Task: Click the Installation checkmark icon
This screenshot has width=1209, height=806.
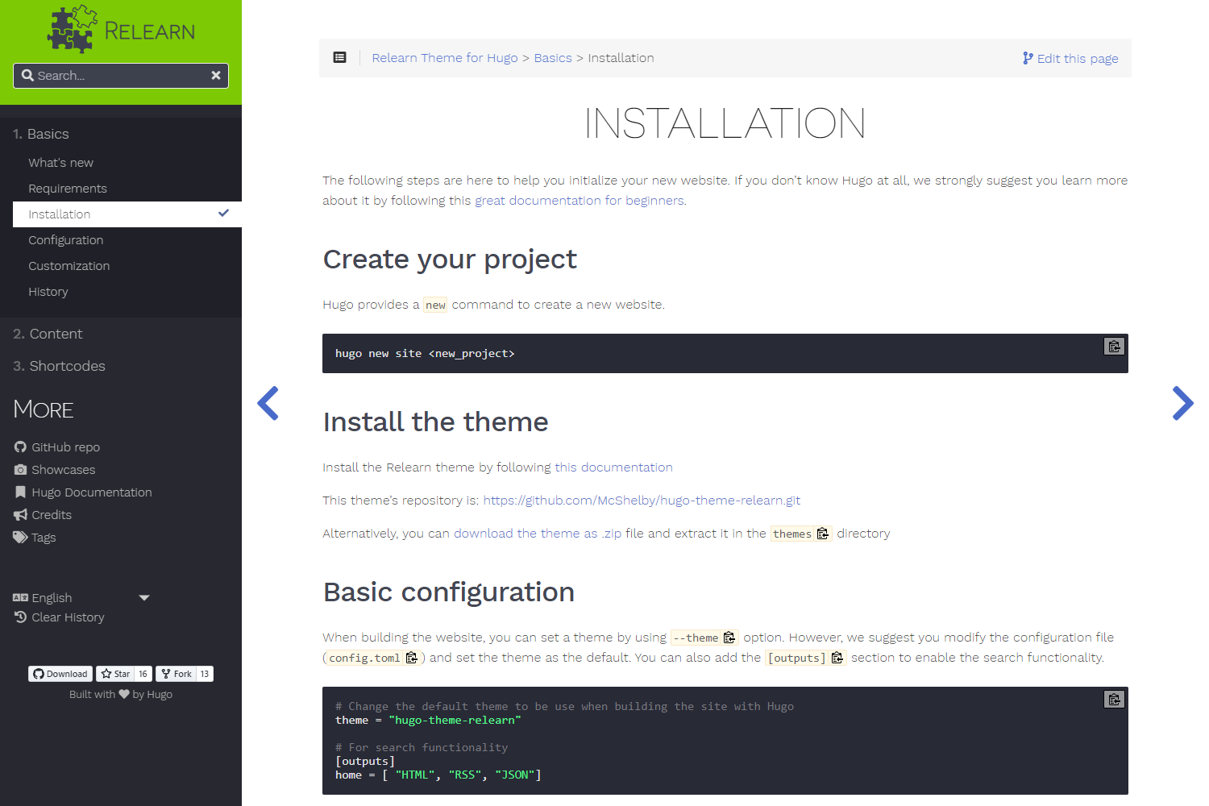Action: pyautogui.click(x=224, y=214)
